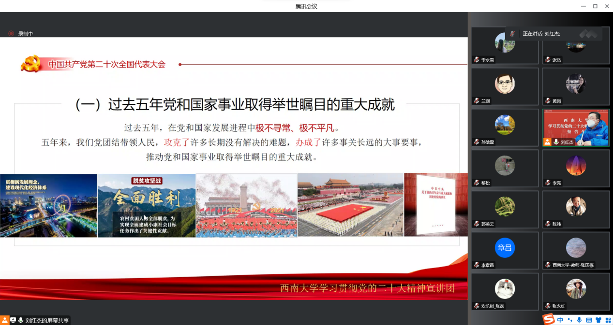Viewport: 613px width, 325px height.
Task: Open the Sogou toolbox grid icon
Action: pos(607,320)
